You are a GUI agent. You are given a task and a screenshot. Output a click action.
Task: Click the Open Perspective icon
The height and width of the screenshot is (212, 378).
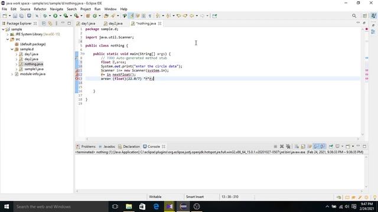(x=365, y=16)
